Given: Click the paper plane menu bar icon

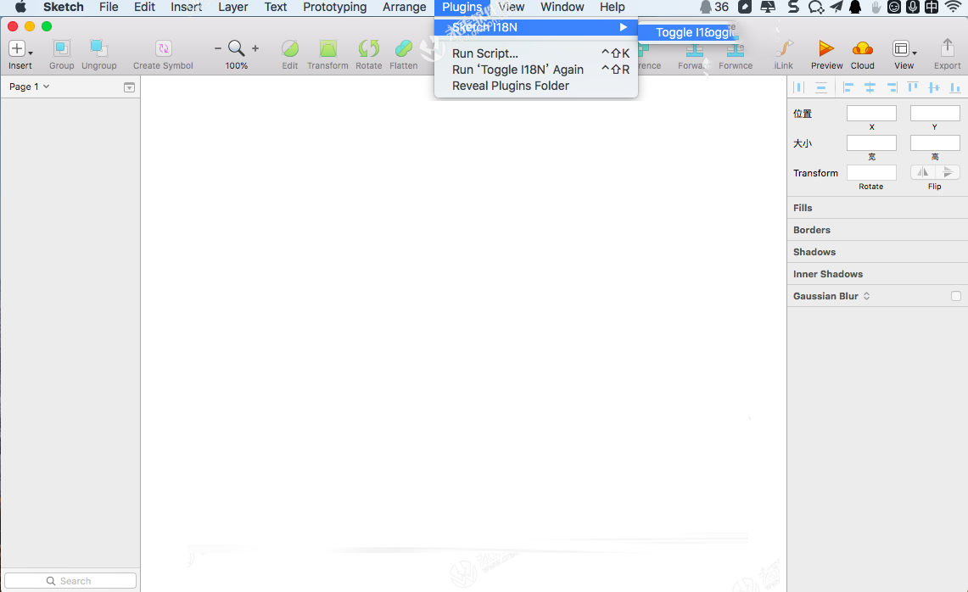Looking at the screenshot, I should pyautogui.click(x=837, y=7).
